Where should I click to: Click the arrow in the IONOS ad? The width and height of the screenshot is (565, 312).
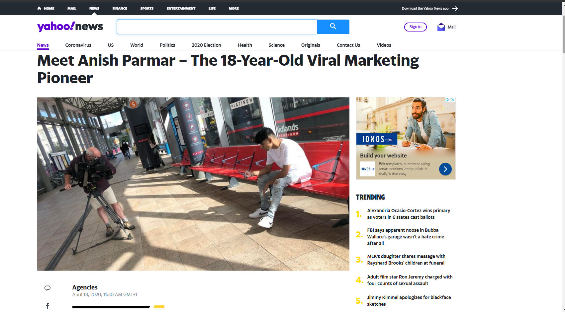(x=445, y=169)
